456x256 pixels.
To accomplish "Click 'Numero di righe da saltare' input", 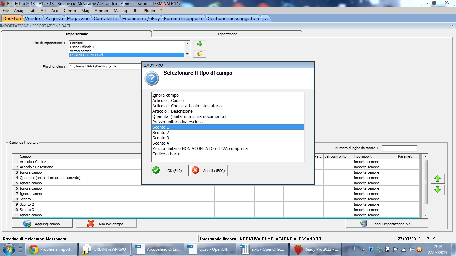I will (399, 148).
